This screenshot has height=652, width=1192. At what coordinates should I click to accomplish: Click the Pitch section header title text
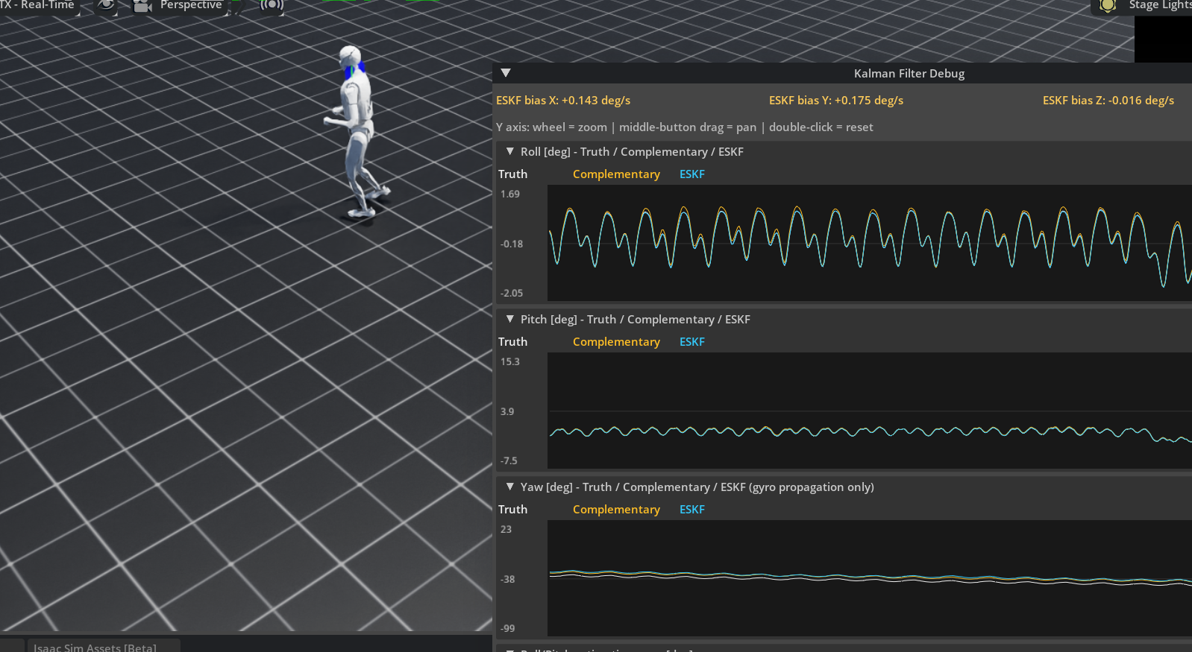pos(636,320)
